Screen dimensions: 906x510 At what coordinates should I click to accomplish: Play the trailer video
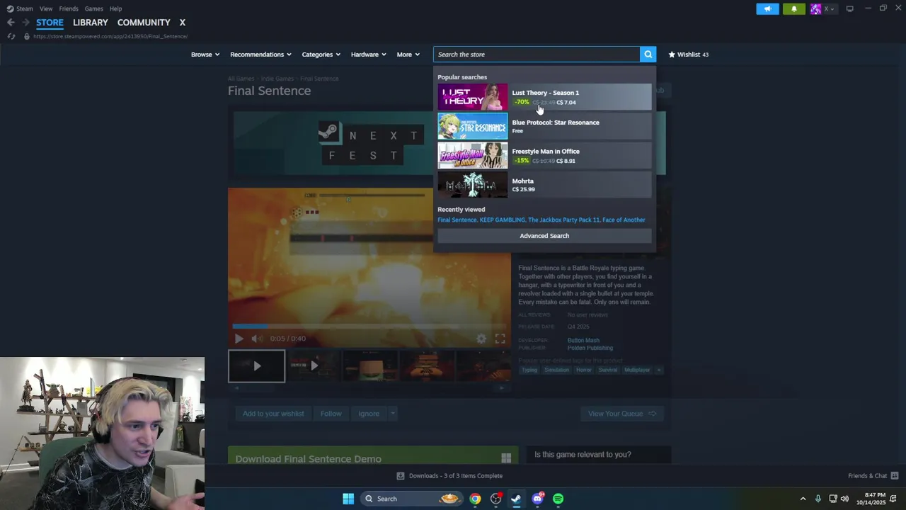click(239, 339)
